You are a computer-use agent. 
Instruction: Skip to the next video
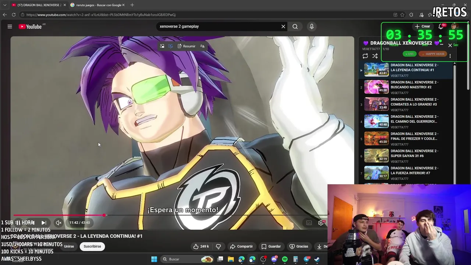point(44,223)
